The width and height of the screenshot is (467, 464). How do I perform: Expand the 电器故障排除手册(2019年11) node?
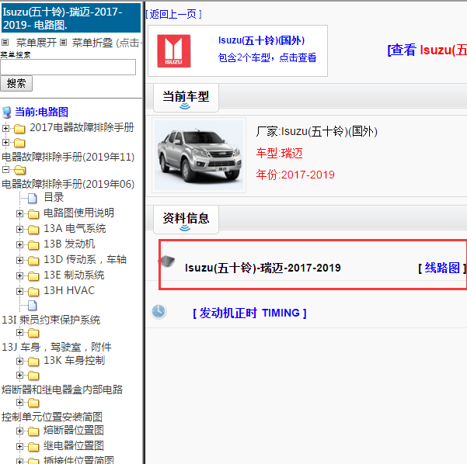(x=5, y=142)
